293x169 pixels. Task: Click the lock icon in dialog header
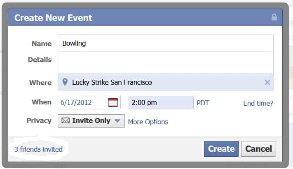tap(274, 17)
